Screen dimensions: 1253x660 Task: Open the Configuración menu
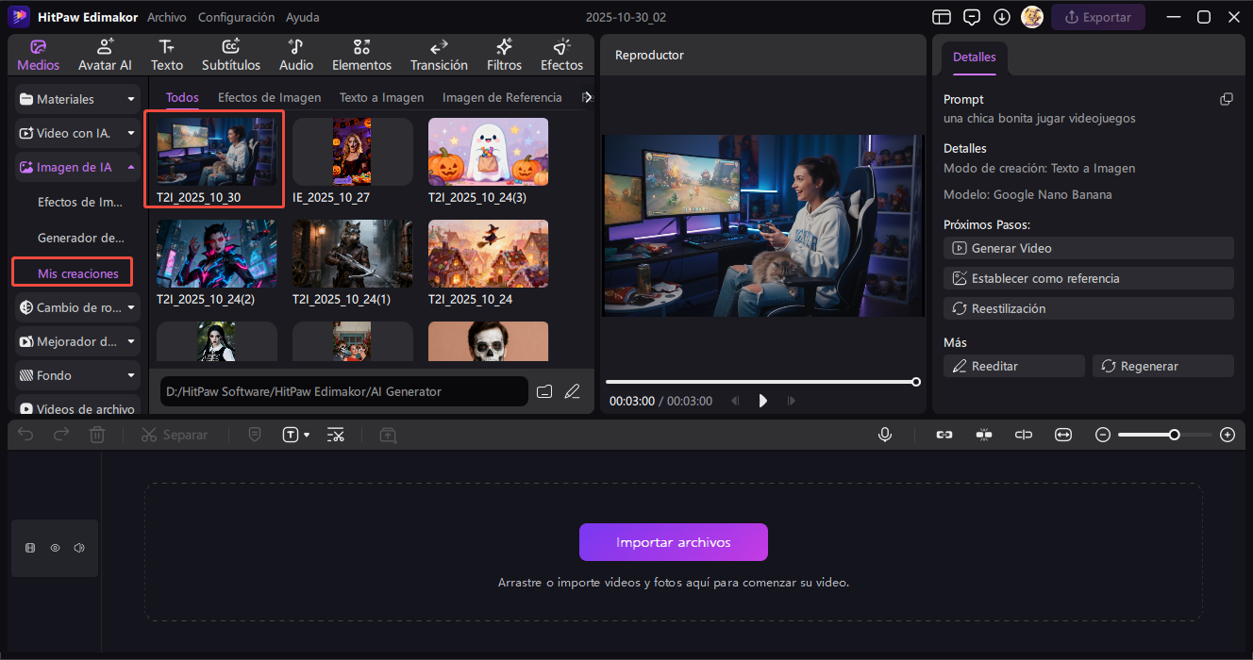click(236, 17)
